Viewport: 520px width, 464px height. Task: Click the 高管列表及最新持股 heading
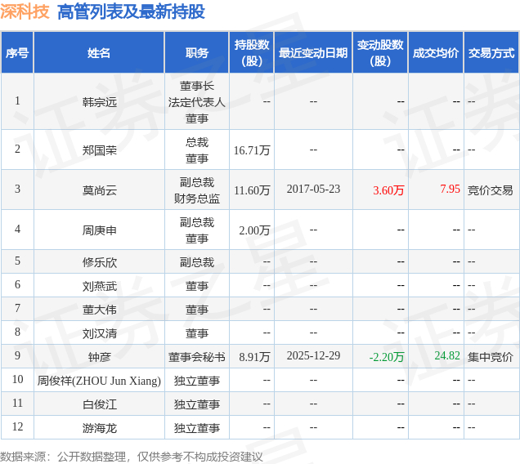[131, 11]
